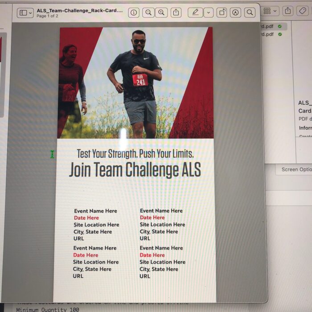The image size is (312, 312).
Task: Click the 'Page 1 of 2' subtitle
Action: 47,16
